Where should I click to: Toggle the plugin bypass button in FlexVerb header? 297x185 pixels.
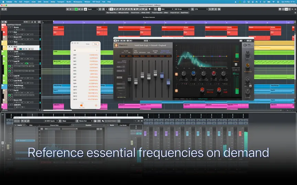pyautogui.click(x=115, y=40)
